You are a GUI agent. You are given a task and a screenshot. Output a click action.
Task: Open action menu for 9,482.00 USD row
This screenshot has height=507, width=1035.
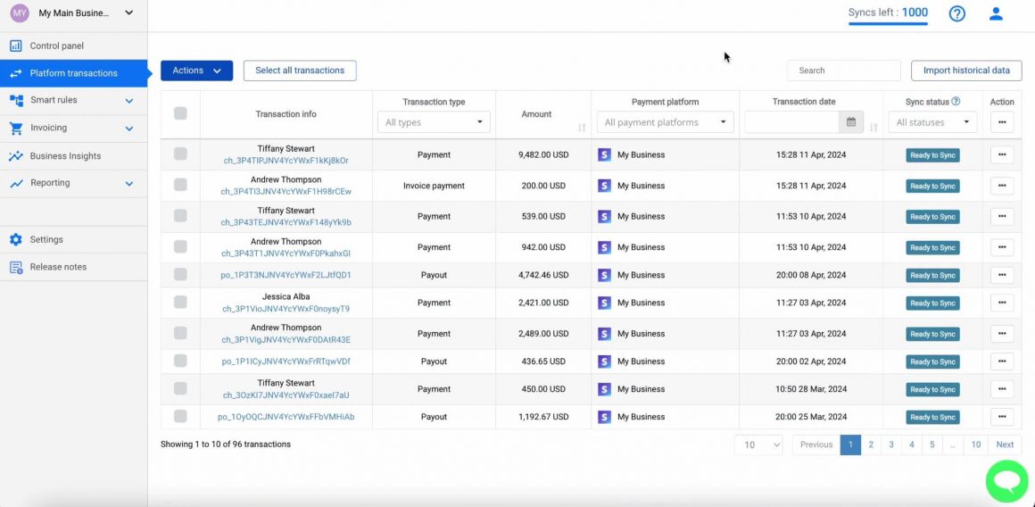[1002, 154]
